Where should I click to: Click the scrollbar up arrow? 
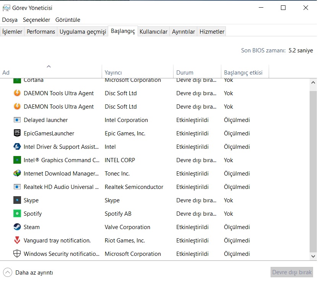click(313, 83)
